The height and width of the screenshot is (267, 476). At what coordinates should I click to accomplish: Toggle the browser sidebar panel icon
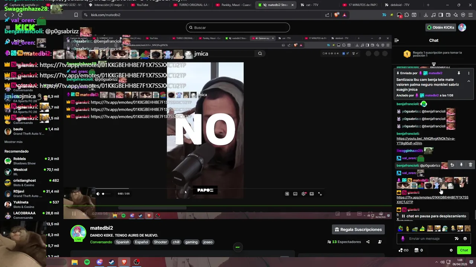(441, 15)
